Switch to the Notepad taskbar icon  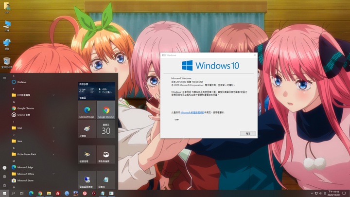[x=103, y=193]
